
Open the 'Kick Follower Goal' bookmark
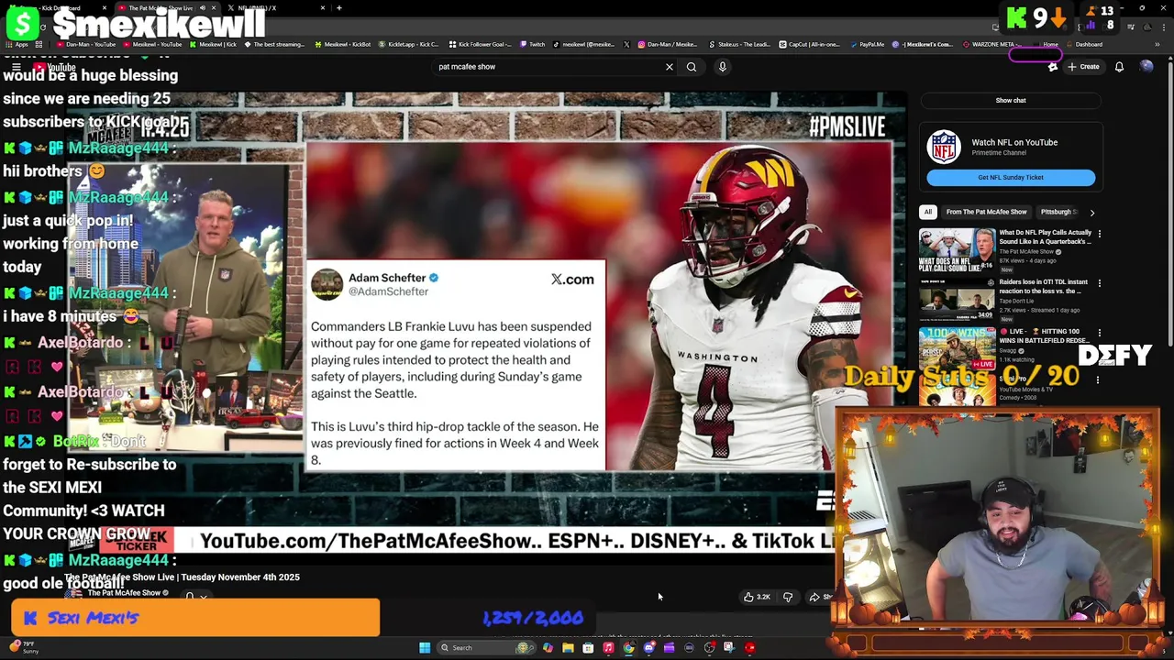pyautogui.click(x=481, y=44)
